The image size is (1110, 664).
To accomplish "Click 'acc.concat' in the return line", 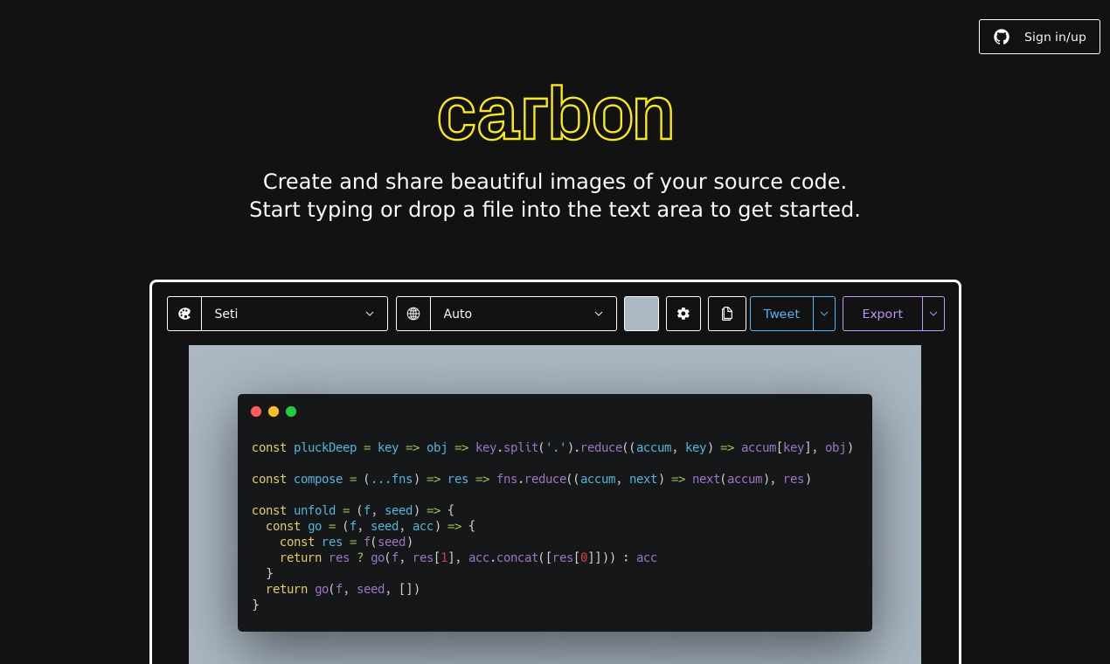I will [503, 557].
